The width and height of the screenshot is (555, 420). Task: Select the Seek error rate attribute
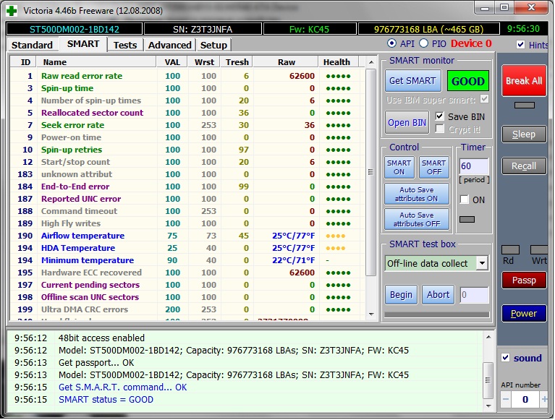(187, 125)
